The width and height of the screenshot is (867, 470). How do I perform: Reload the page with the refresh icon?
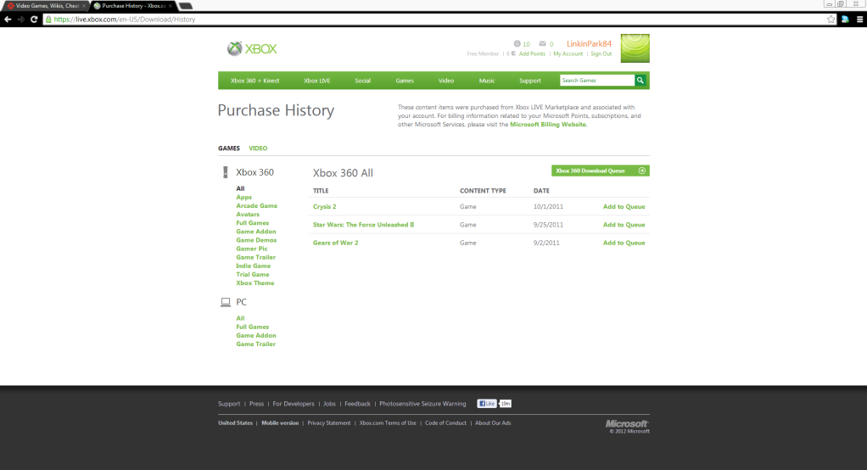coord(34,20)
